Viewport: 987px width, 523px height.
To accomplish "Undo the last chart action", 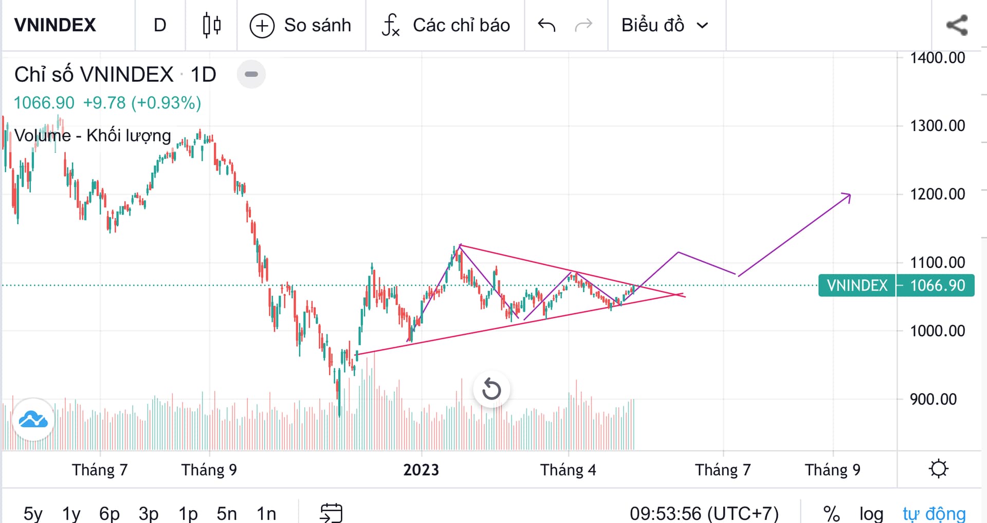I will click(x=546, y=25).
